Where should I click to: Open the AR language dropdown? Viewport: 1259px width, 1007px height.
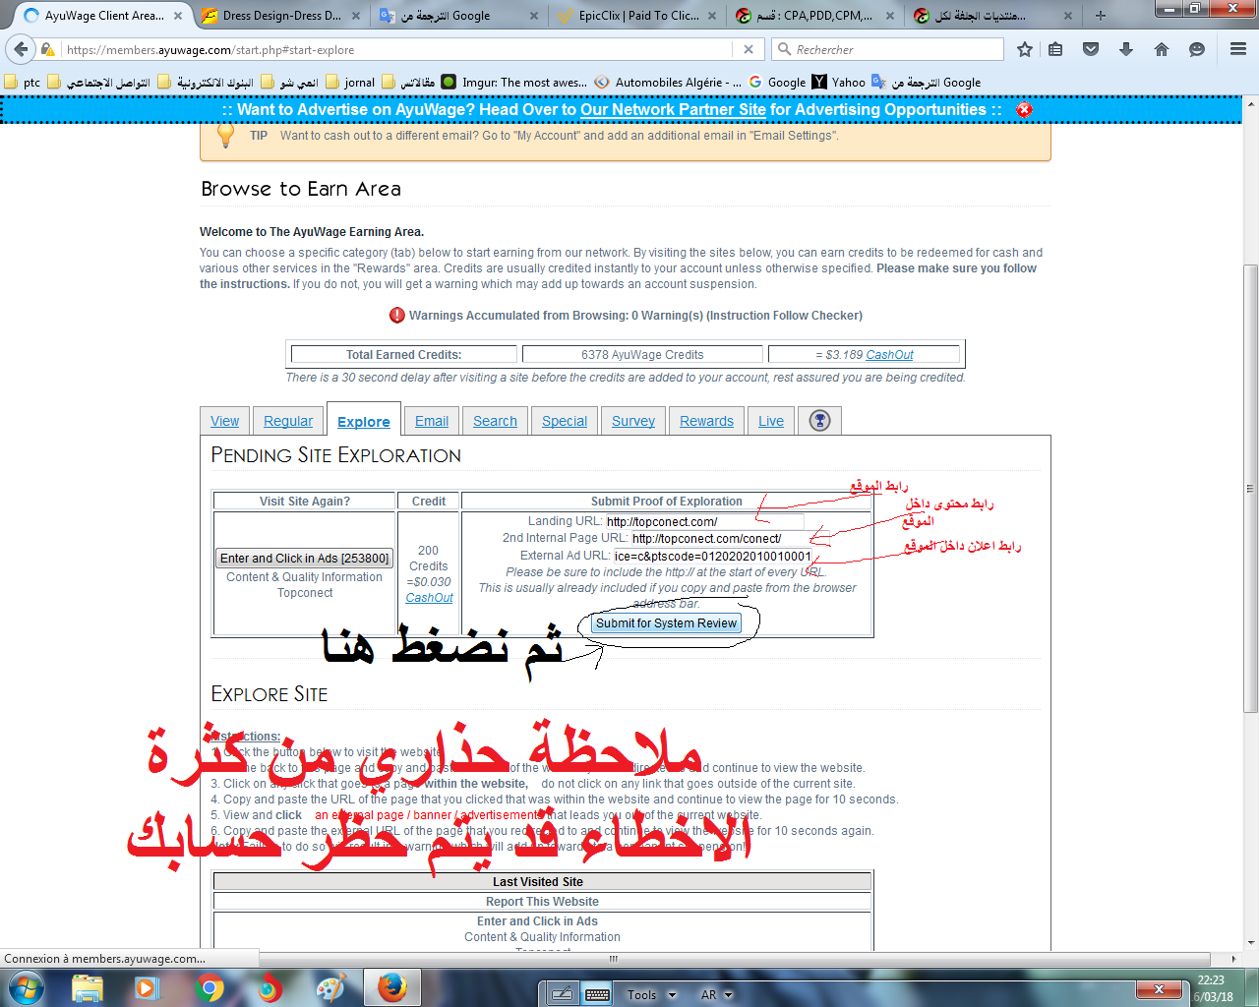pos(716,994)
